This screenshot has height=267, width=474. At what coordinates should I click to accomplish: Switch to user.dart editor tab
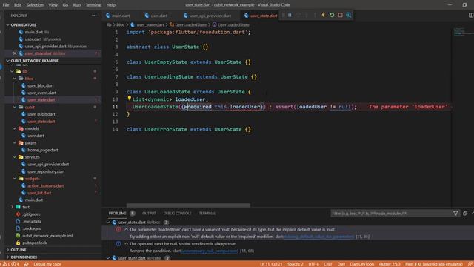point(159,16)
